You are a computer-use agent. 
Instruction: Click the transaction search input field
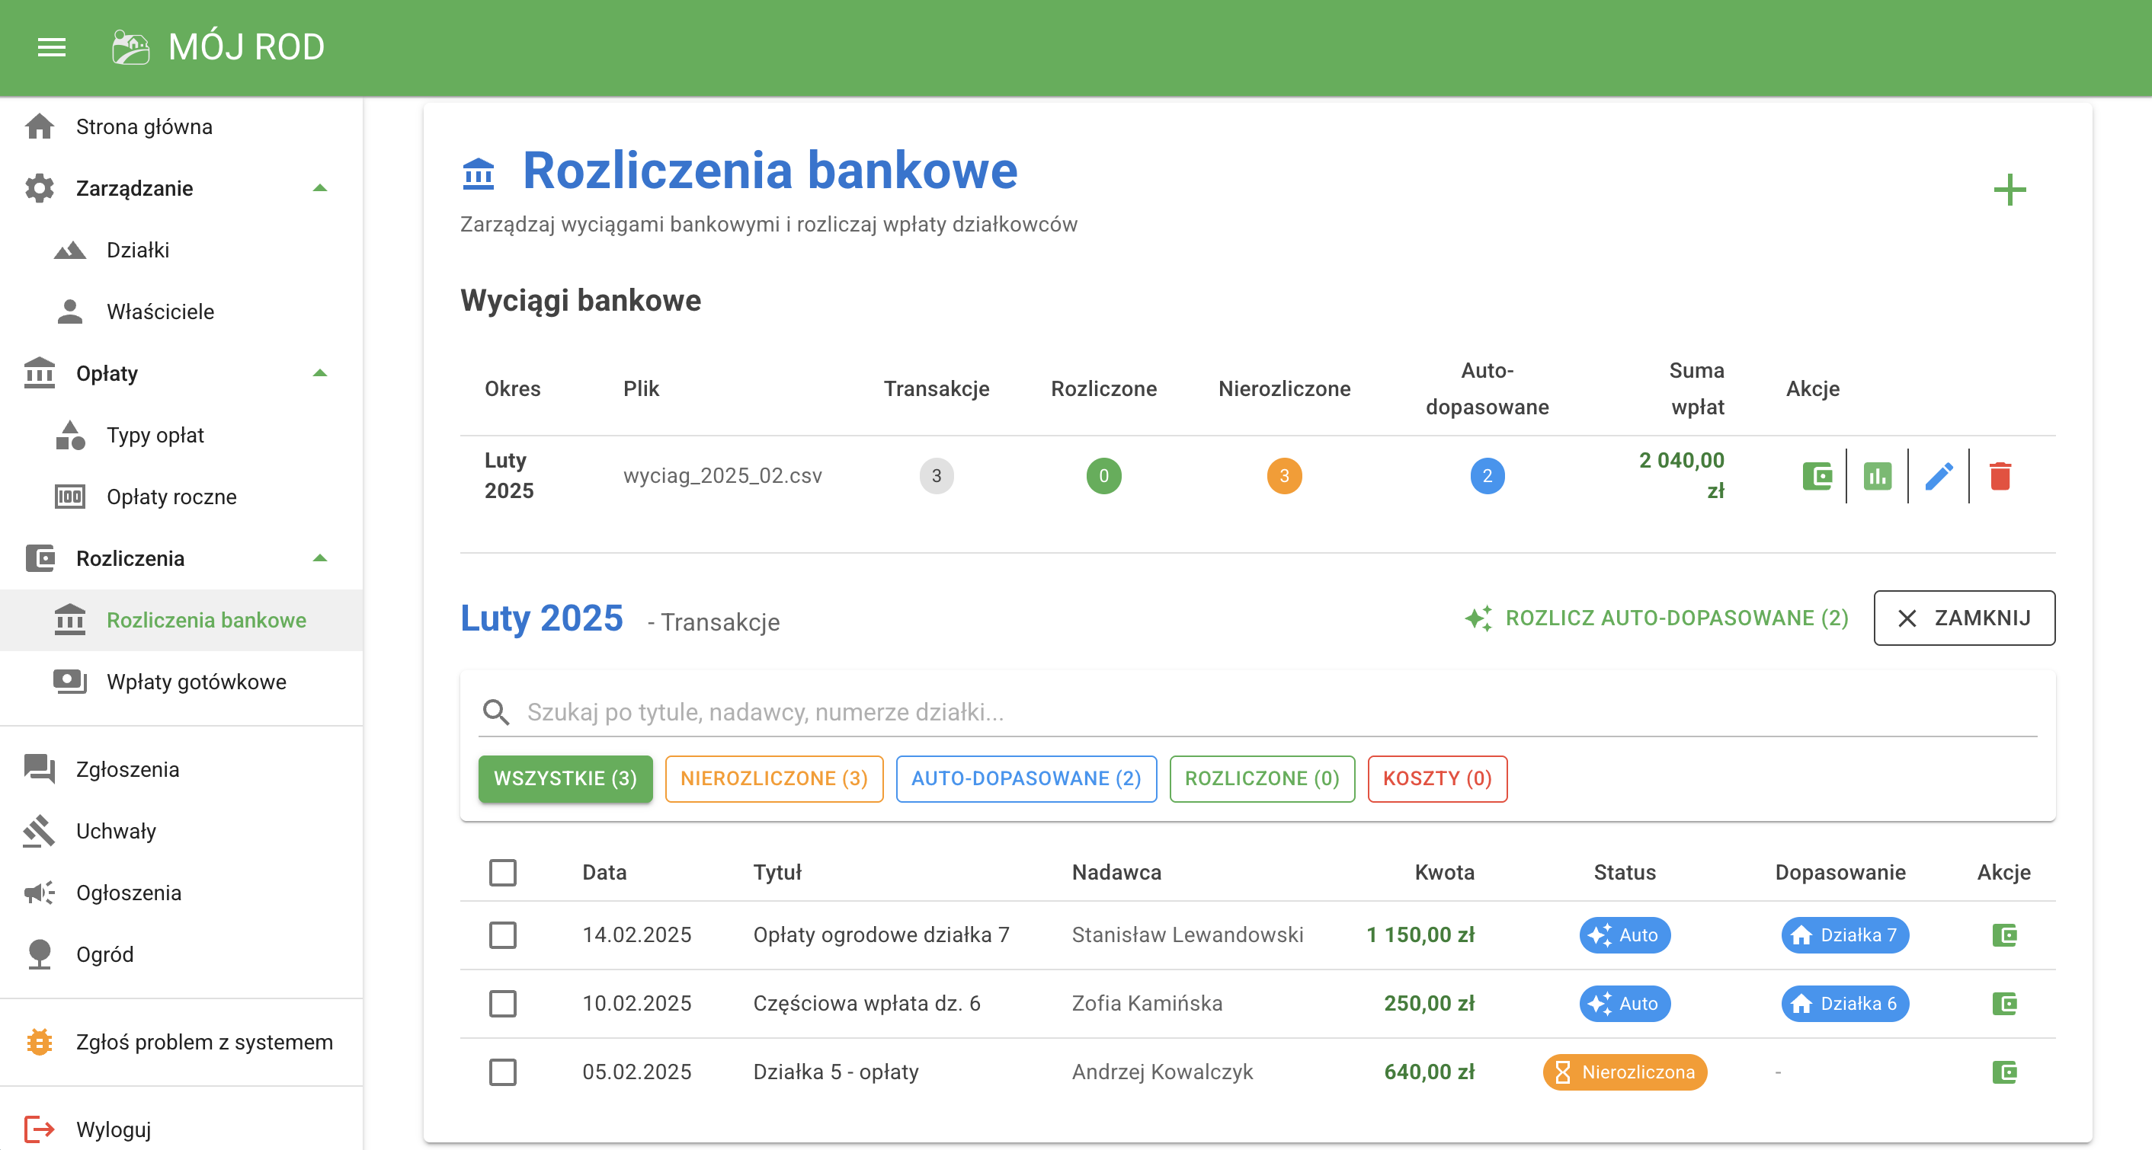pyautogui.click(x=1003, y=711)
